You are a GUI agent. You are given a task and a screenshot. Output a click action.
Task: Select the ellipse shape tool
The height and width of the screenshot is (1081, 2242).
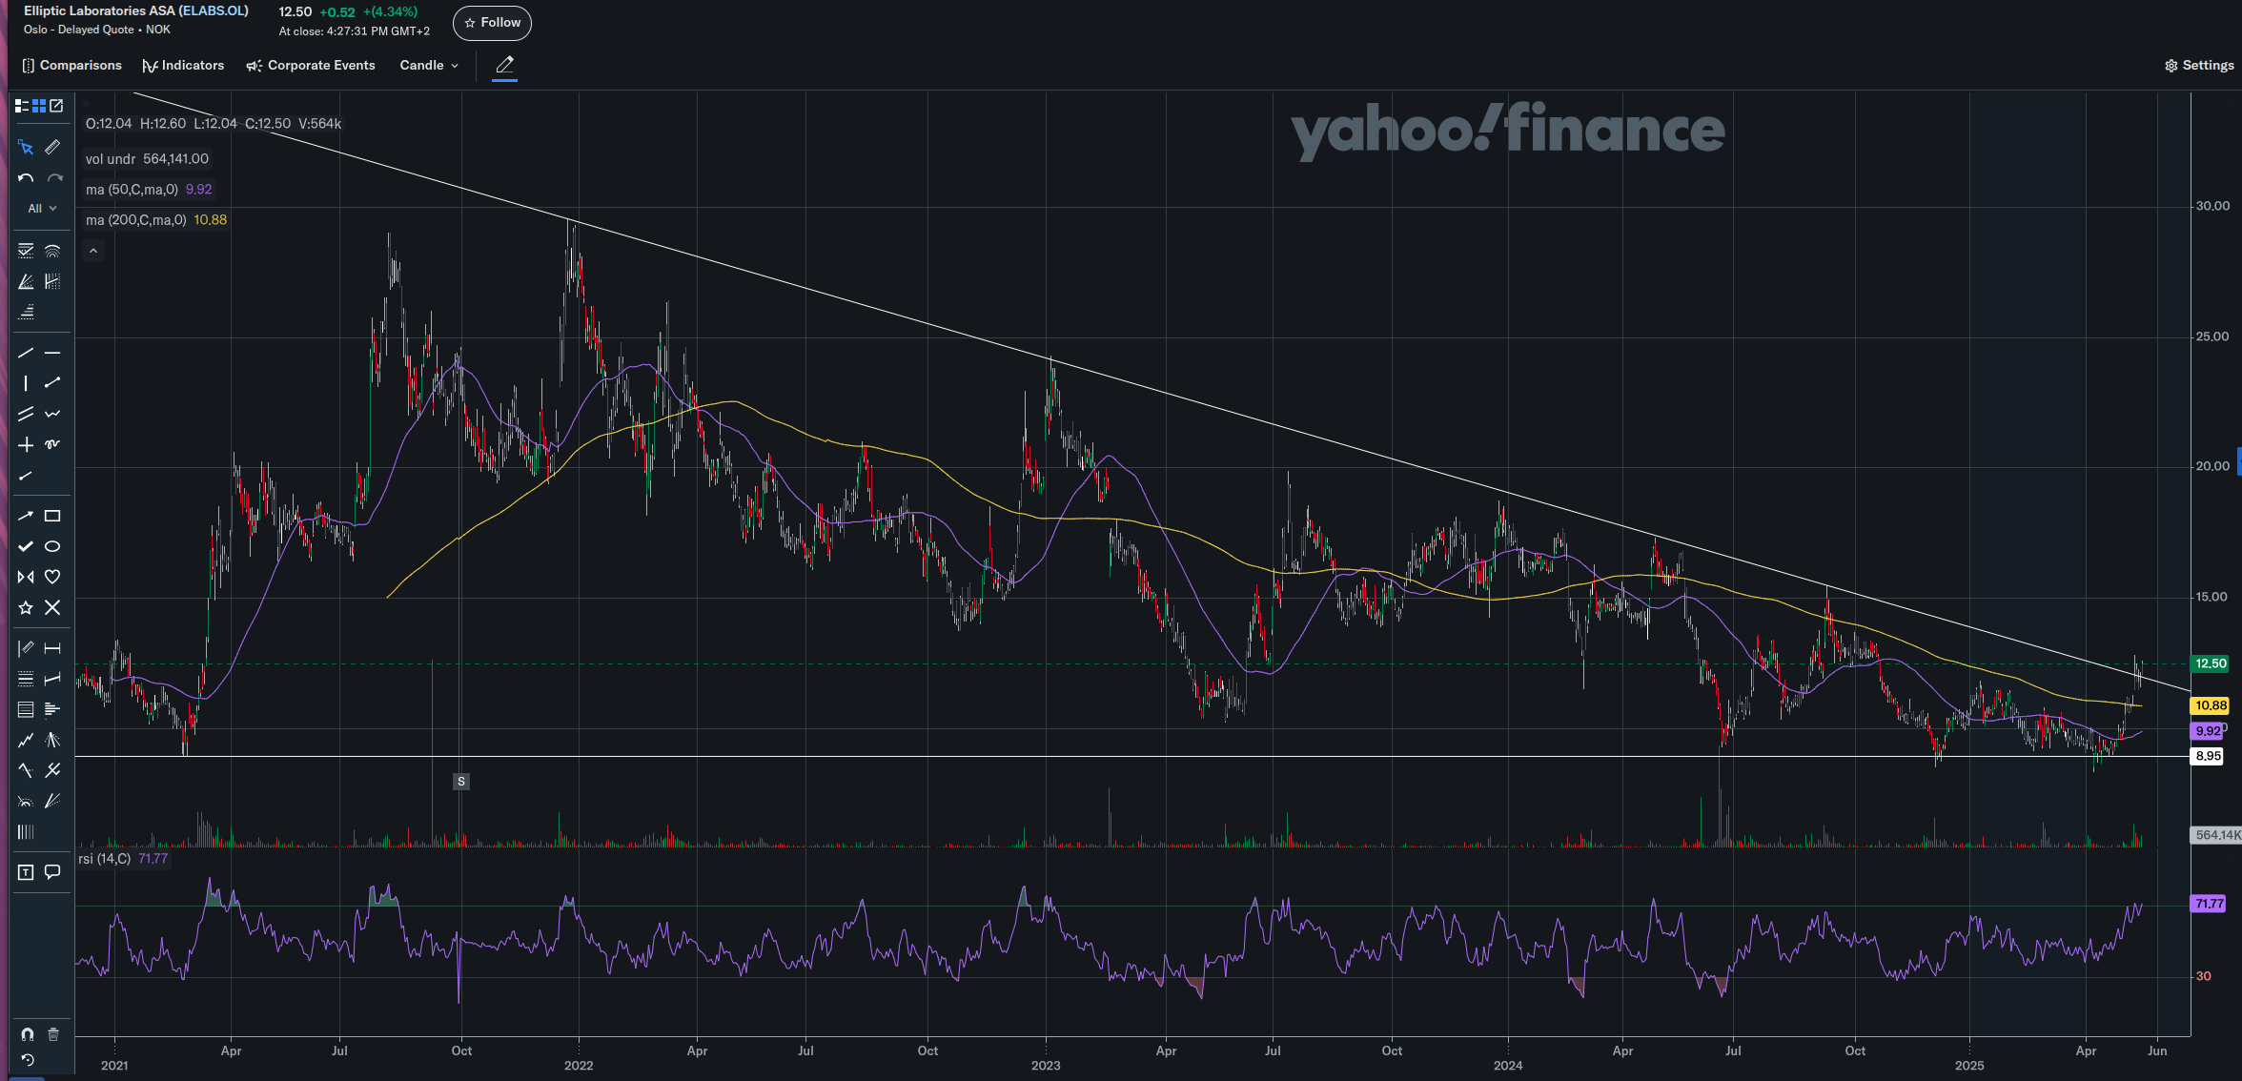coord(52,546)
